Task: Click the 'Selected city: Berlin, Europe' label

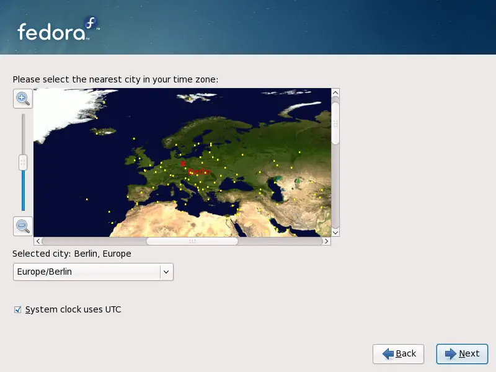Action: coord(72,254)
